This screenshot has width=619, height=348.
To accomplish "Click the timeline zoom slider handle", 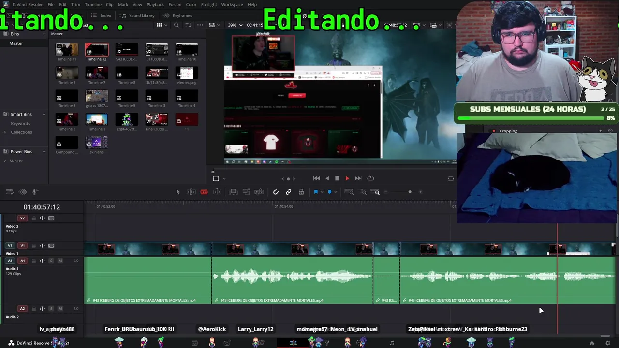I will (410, 192).
